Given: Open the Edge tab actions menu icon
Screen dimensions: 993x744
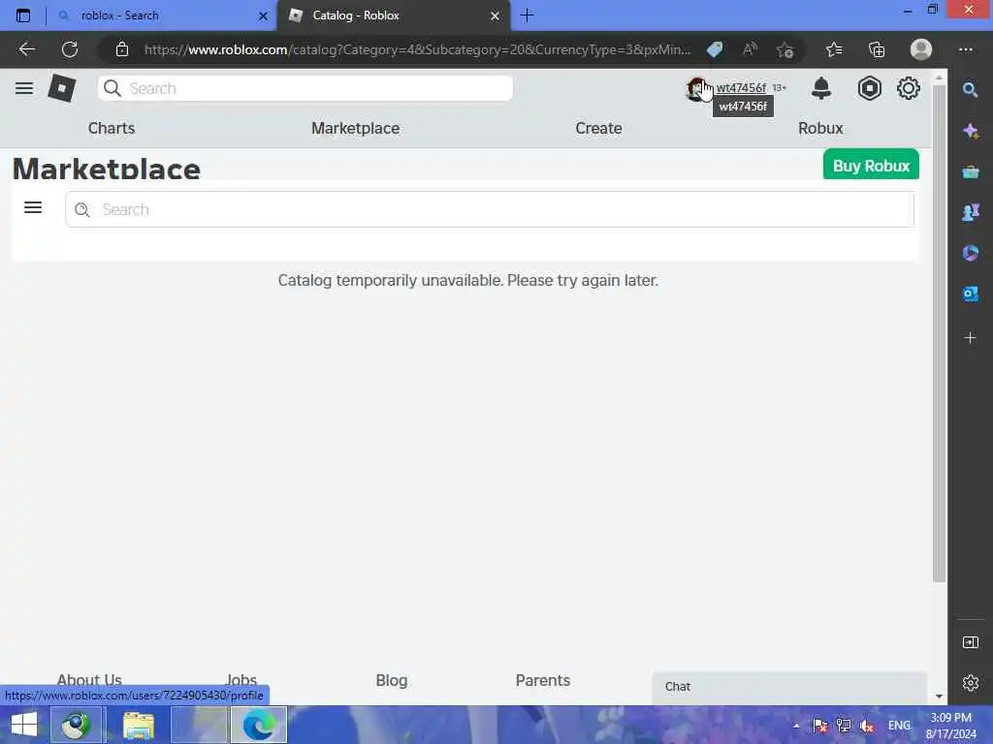Looking at the screenshot, I should [x=23, y=15].
